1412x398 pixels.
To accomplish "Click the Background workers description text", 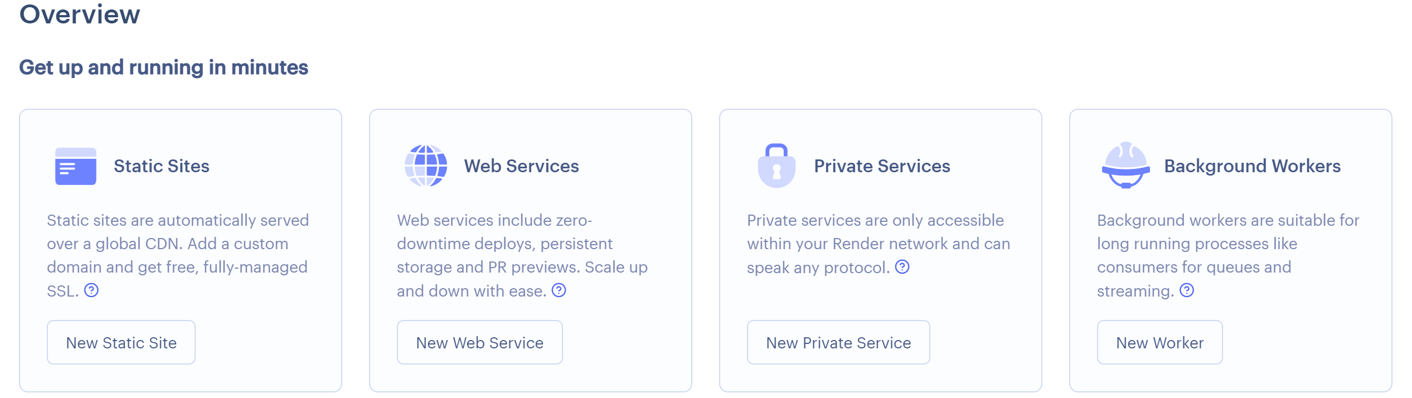I will [1227, 244].
